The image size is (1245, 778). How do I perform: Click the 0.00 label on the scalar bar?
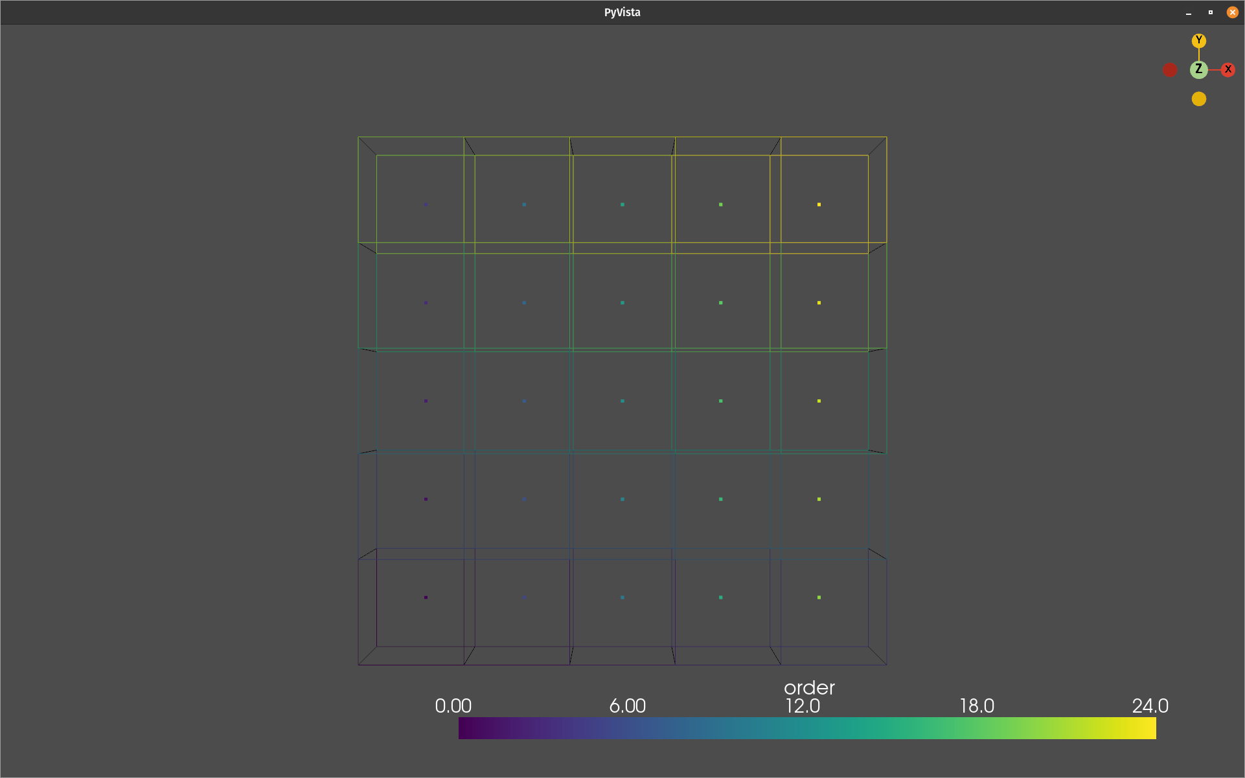(453, 706)
